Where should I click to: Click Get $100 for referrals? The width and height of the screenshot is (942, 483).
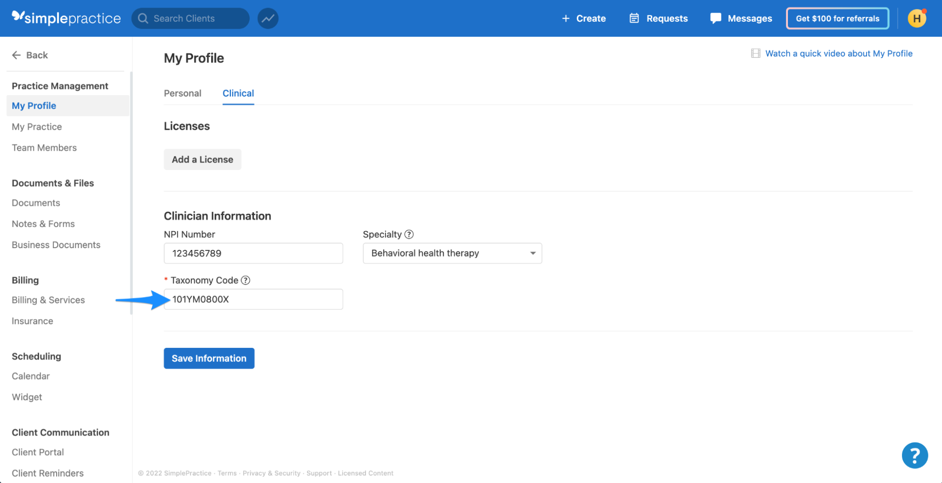[837, 18]
